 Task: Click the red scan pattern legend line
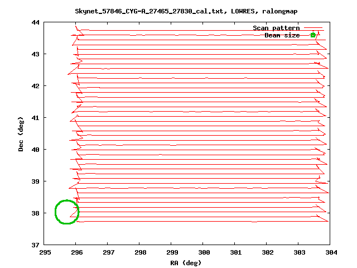(313, 28)
